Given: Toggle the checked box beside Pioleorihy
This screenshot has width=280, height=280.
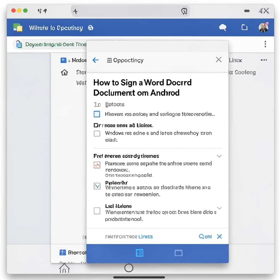Looking at the screenshot, I should 97,186.
